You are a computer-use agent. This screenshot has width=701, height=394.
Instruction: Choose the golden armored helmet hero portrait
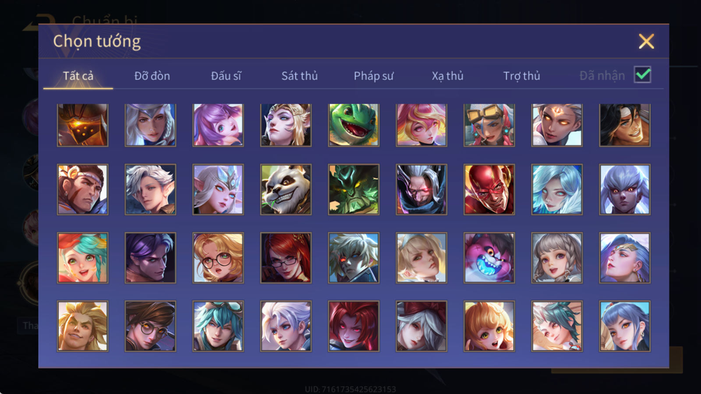tap(82, 125)
